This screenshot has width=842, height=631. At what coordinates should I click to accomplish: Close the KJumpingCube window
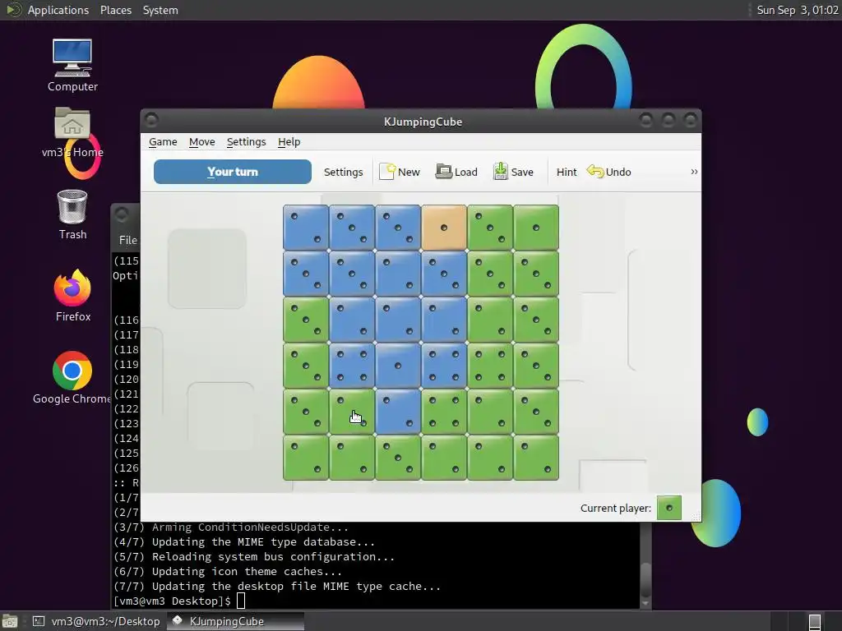coord(691,119)
